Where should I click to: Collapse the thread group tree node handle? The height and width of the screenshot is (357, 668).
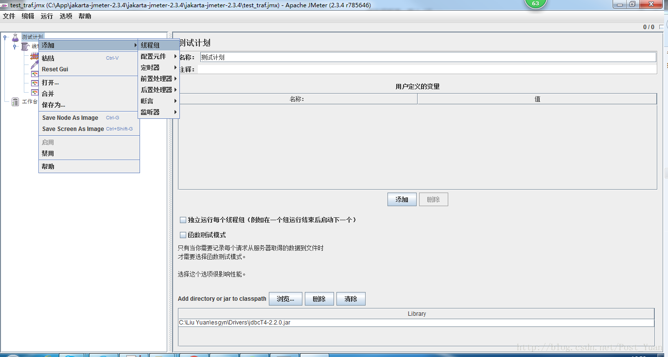click(x=15, y=47)
